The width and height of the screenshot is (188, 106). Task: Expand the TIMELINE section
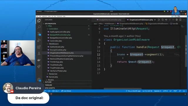point(48,85)
